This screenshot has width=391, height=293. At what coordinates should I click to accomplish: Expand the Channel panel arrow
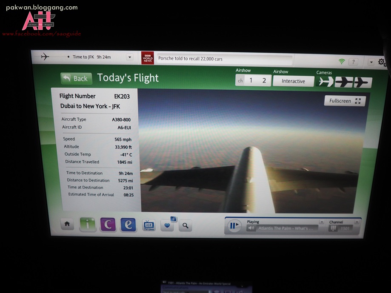point(357,222)
